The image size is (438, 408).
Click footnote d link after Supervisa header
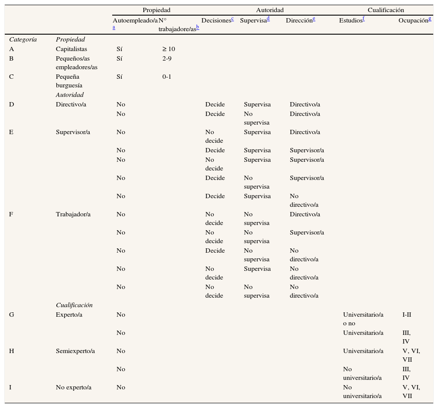[269, 19]
